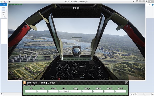Click the Extra3 input field
This screenshot has width=154, height=96.
(120, 91)
